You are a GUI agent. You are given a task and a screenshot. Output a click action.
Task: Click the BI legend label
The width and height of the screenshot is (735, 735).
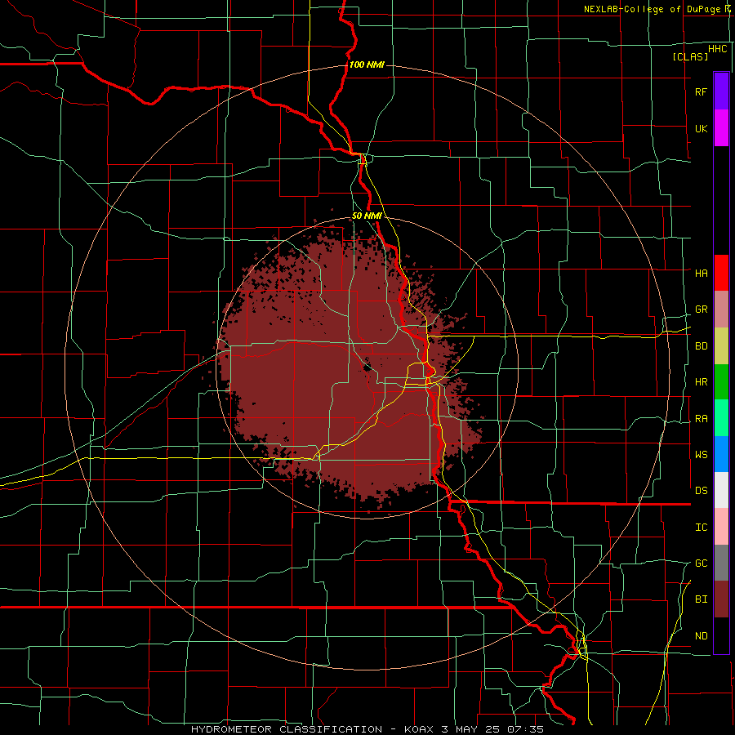point(701,599)
